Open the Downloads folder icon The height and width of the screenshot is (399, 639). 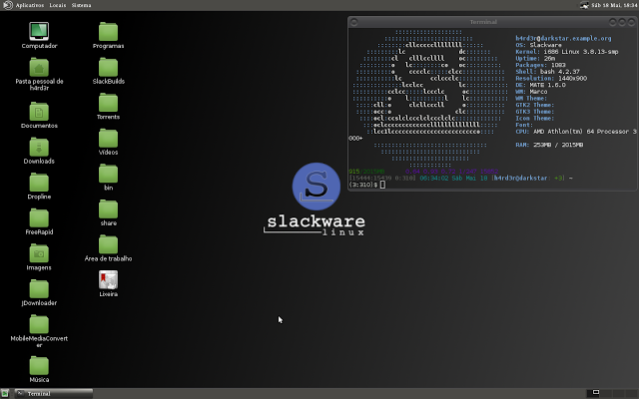point(39,147)
